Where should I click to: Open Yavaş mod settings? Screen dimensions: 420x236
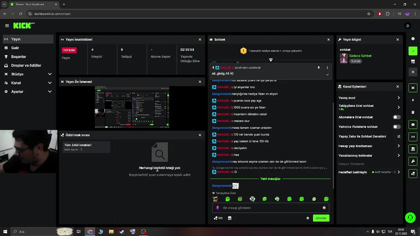click(369, 98)
